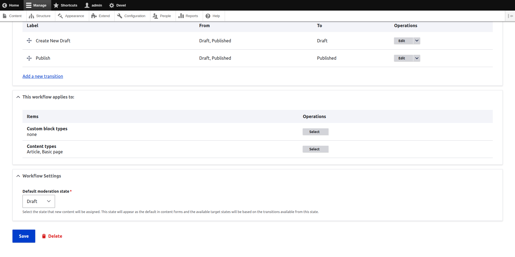515x257 pixels.
Task: Collapse the This workflow applies to section
Action: (x=18, y=97)
